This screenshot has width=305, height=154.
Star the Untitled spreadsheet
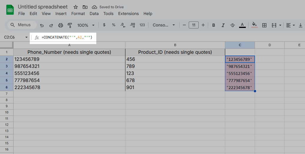pos(76,7)
